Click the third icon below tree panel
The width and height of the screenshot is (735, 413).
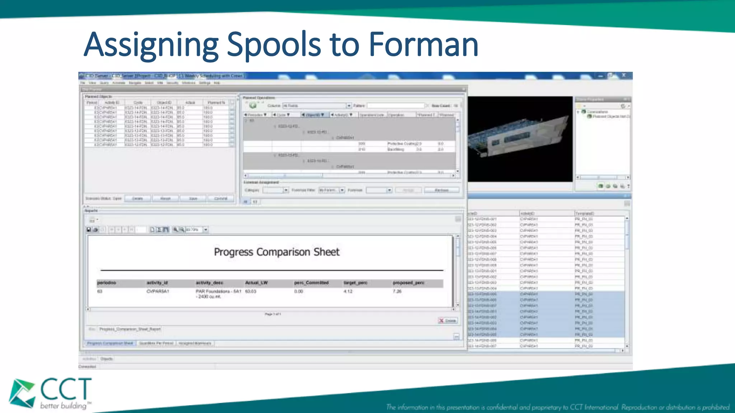tap(615, 186)
